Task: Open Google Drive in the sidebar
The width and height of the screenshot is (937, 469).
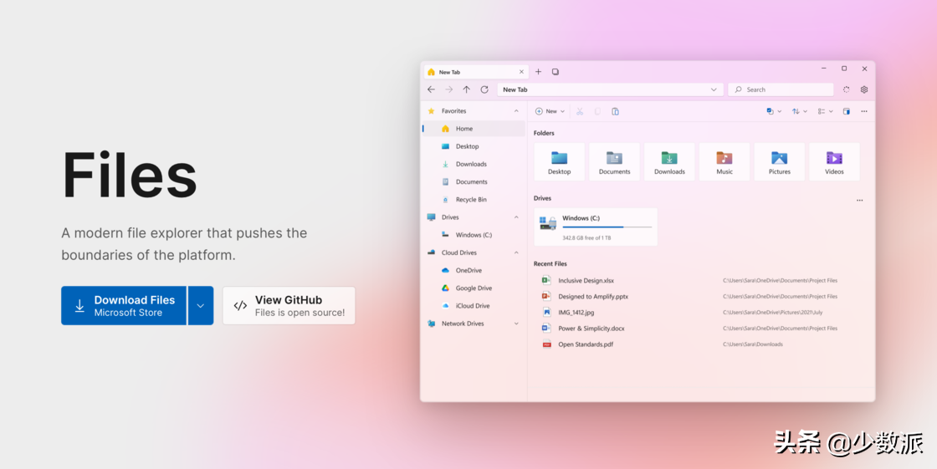Action: pyautogui.click(x=474, y=288)
